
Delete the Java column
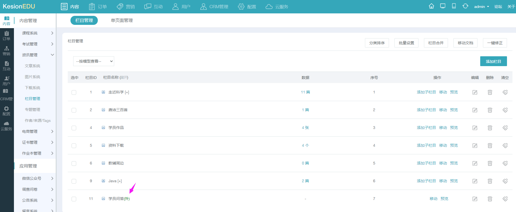[x=490, y=181]
